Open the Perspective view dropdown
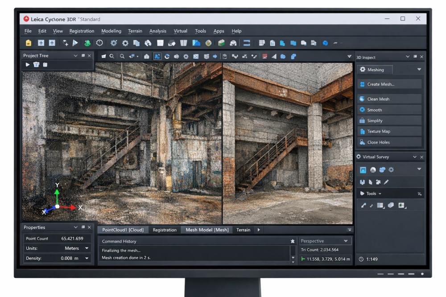The width and height of the screenshot is (446, 297). coord(346,241)
